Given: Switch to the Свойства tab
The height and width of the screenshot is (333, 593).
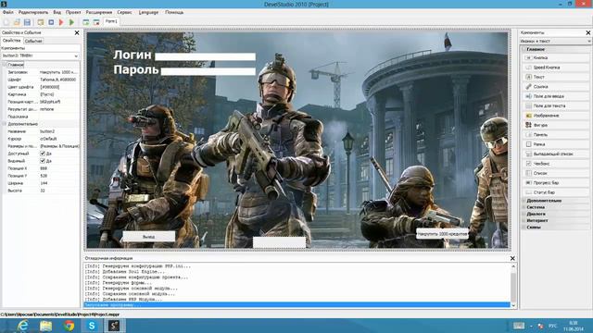Looking at the screenshot, I should [12, 41].
